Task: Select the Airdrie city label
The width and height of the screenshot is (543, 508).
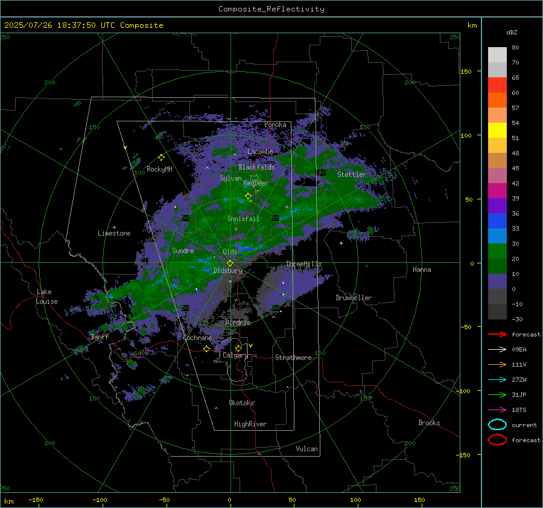Action: coord(238,323)
